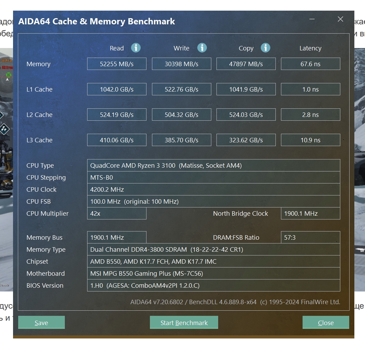Click the CPU Stepping value MTS-B0
Viewport: 365px width, 346px height.
[x=214, y=178]
